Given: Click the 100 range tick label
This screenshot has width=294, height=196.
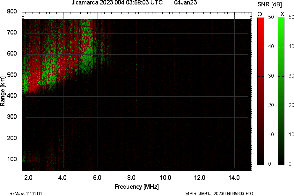Looking at the screenshot, I should [12, 159].
